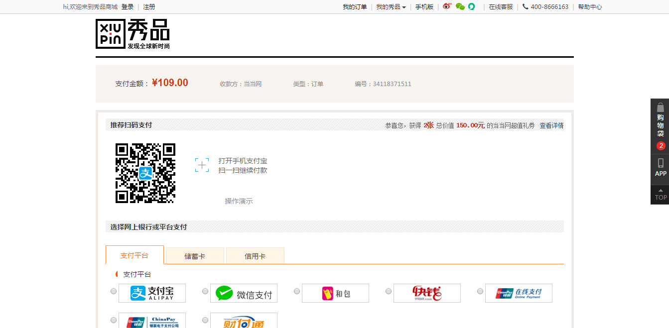The height and width of the screenshot is (328, 669).
Task: Click the 发现全球新时尚 slogan text
Action: [148, 46]
